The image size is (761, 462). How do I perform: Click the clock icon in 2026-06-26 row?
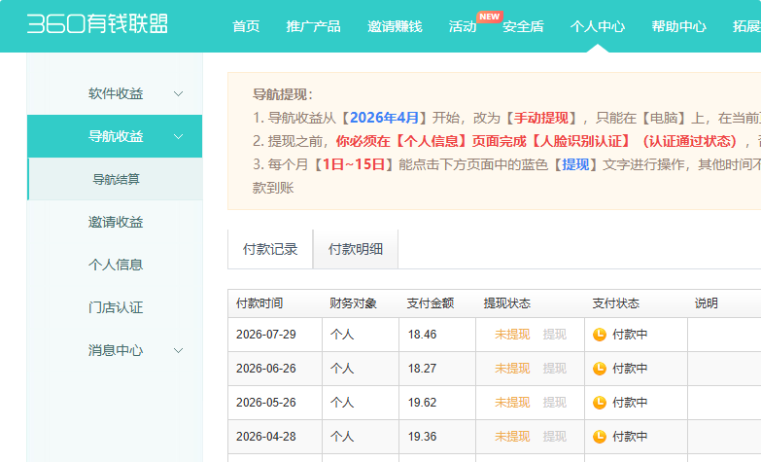(600, 369)
